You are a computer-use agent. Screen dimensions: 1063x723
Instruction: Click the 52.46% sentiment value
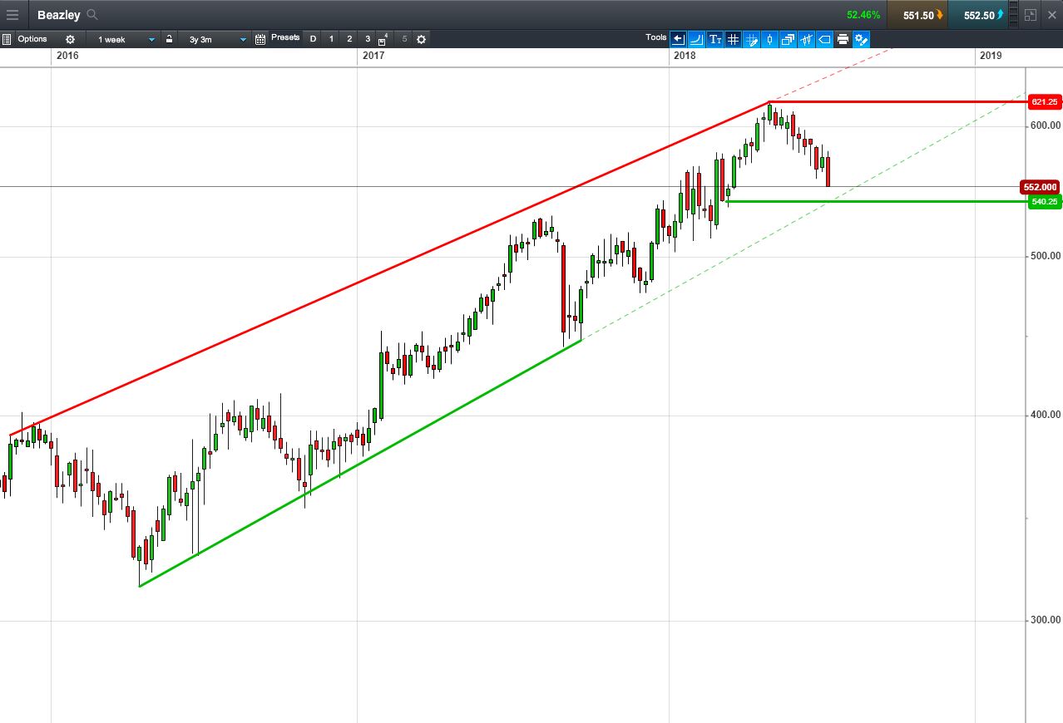863,15
